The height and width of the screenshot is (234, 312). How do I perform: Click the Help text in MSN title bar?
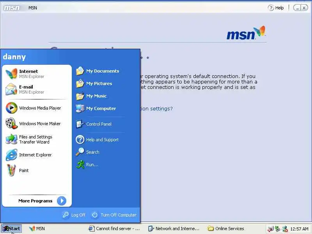tap(279, 8)
